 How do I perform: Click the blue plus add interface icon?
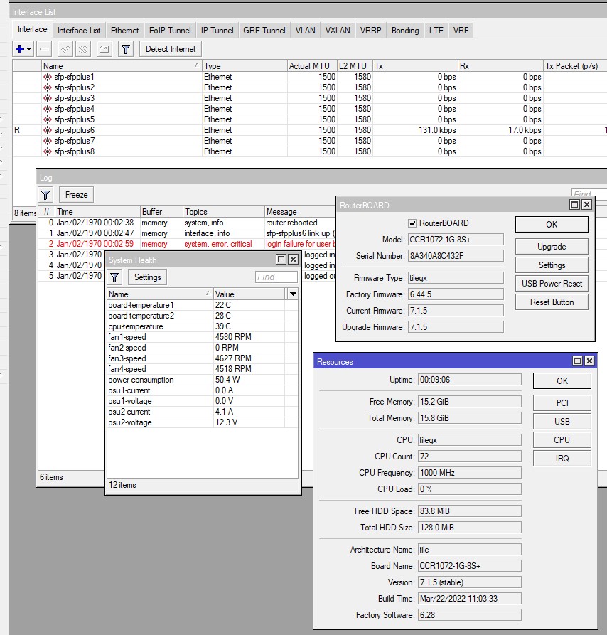point(20,49)
